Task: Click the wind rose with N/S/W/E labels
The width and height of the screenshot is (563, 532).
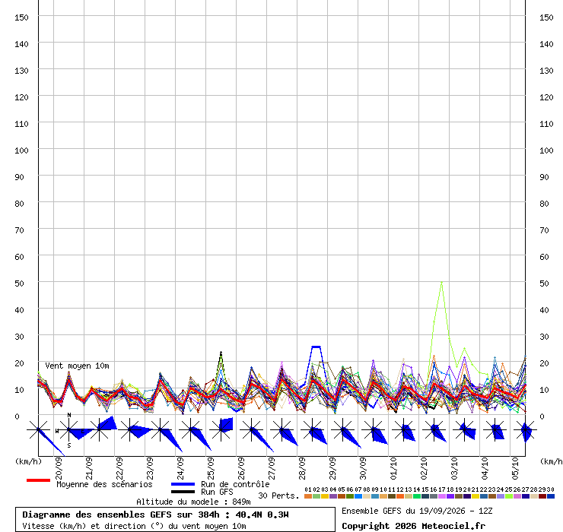Action: [69, 429]
